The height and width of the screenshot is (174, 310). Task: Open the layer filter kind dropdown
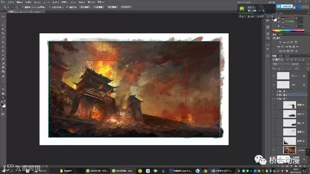coord(278,60)
